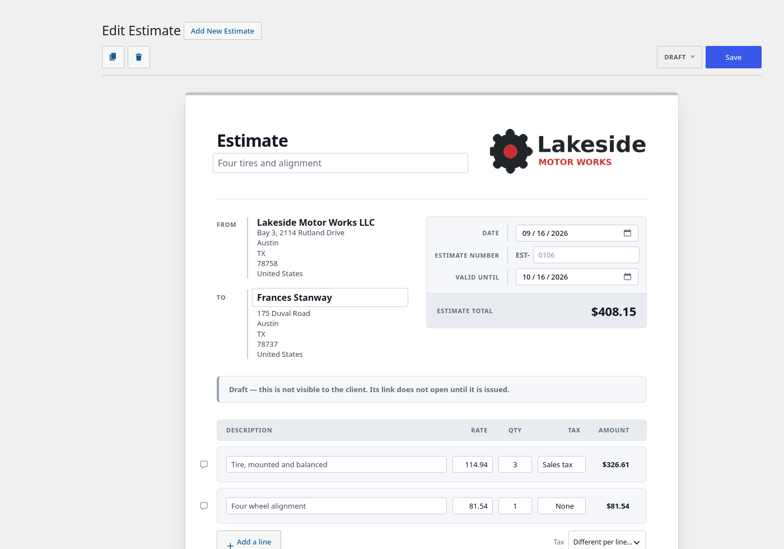The width and height of the screenshot is (784, 549).
Task: Open Sales tax selector on Tire line
Action: (562, 464)
